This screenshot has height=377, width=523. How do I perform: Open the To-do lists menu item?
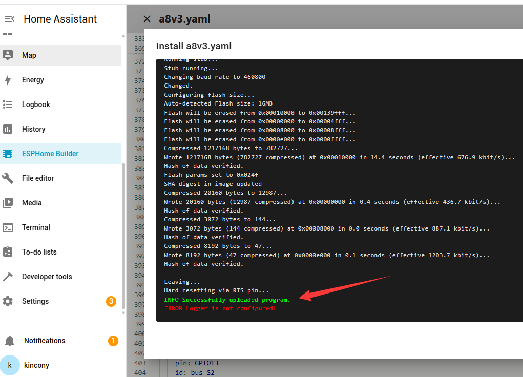39,252
